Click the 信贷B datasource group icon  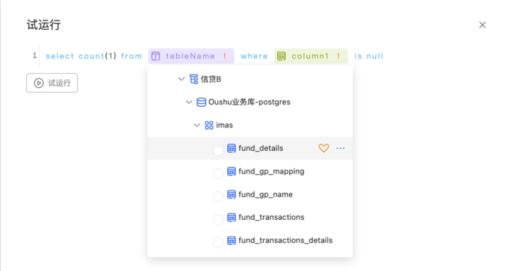194,79
